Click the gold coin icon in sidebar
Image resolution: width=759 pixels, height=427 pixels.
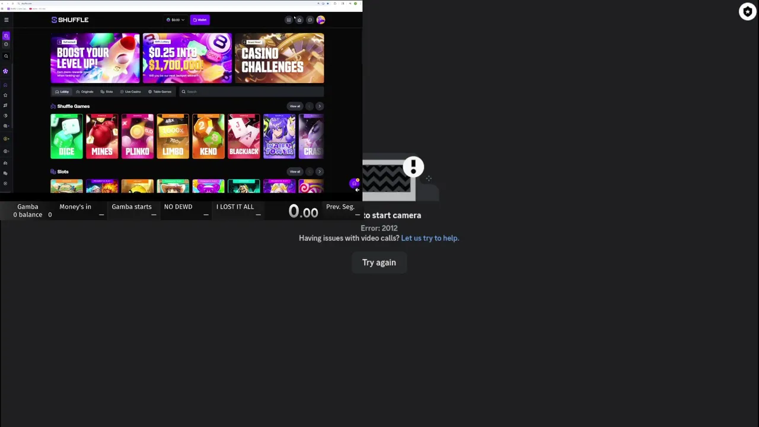click(x=5, y=139)
